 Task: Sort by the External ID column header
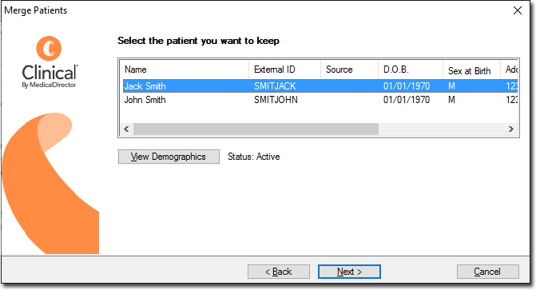(284, 70)
